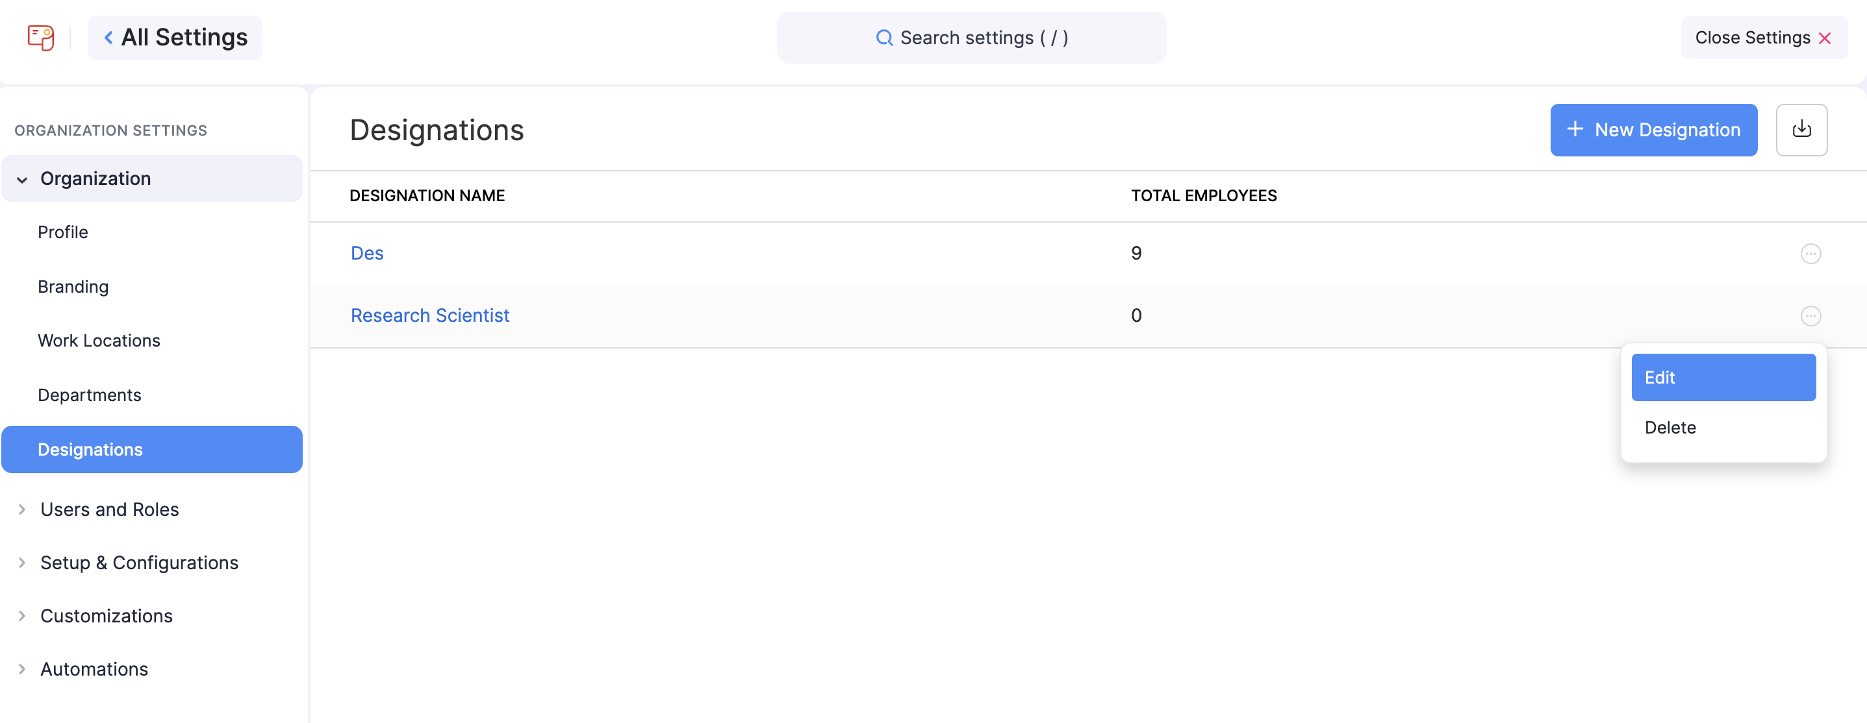
Task: Go to Work Locations settings
Action: (x=99, y=341)
